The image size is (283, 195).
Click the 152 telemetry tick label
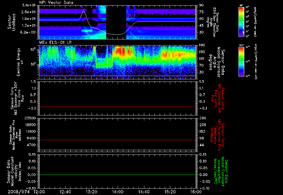point(202,131)
